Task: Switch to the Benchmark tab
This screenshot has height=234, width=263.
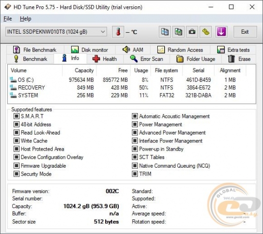Action: click(31, 59)
